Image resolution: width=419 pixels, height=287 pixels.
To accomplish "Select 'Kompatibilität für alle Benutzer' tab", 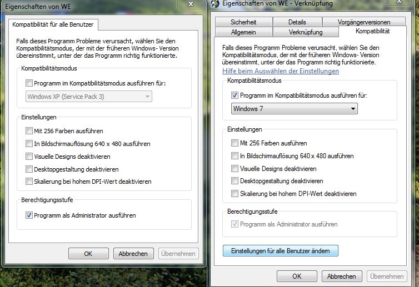I will coord(53,24).
